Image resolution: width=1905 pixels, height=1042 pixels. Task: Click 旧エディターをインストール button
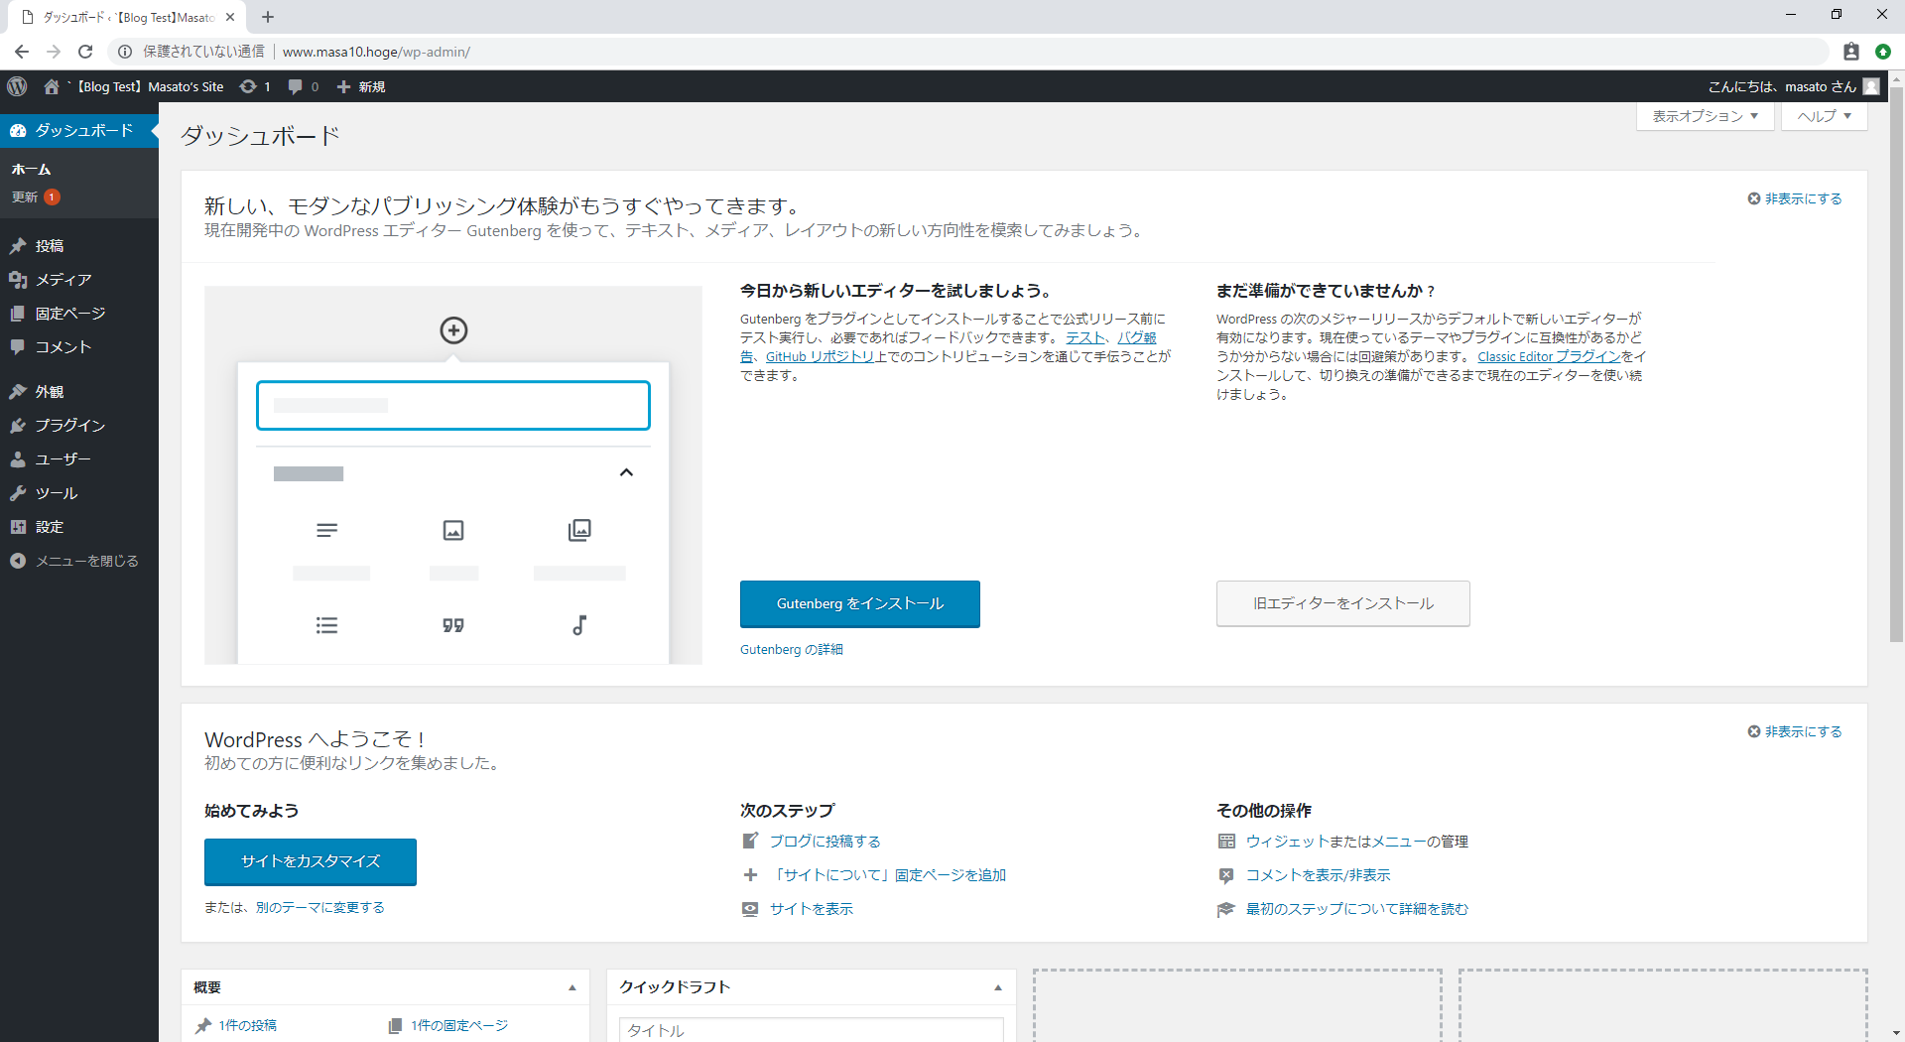1343,603
